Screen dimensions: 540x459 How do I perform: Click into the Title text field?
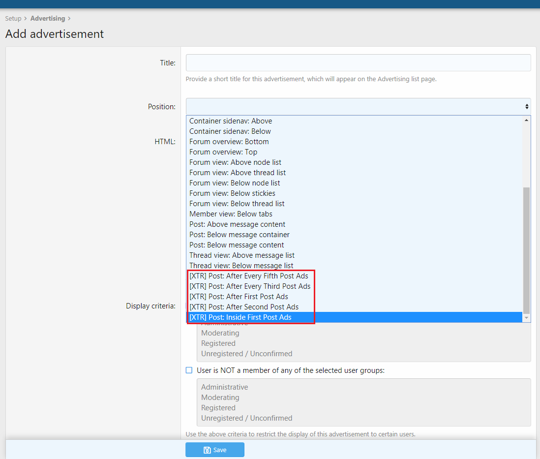[x=358, y=63]
